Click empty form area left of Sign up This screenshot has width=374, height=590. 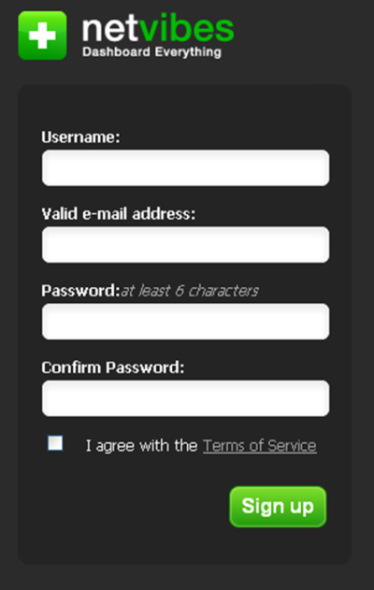[x=132, y=507]
